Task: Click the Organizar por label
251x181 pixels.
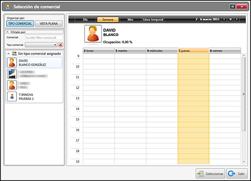Action: (16, 18)
